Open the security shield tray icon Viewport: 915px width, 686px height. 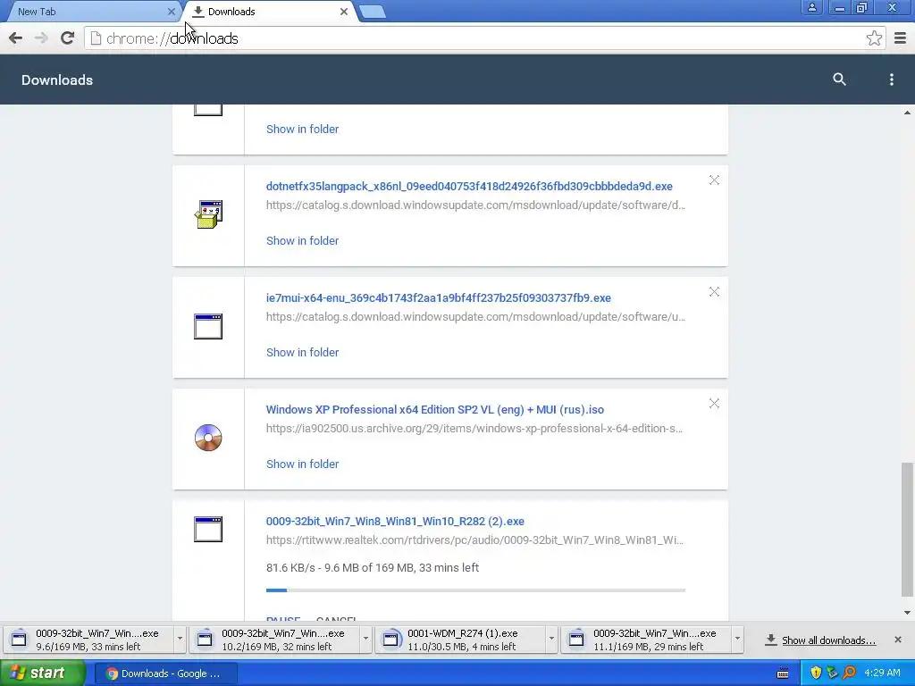click(x=816, y=673)
